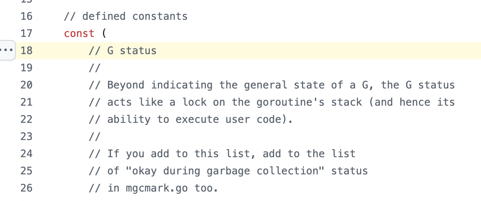This screenshot has width=481, height=201.
Task: Click the red "const" keyword
Action: pos(79,33)
